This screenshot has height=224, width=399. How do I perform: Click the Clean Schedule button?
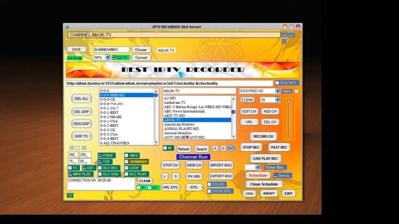264,184
